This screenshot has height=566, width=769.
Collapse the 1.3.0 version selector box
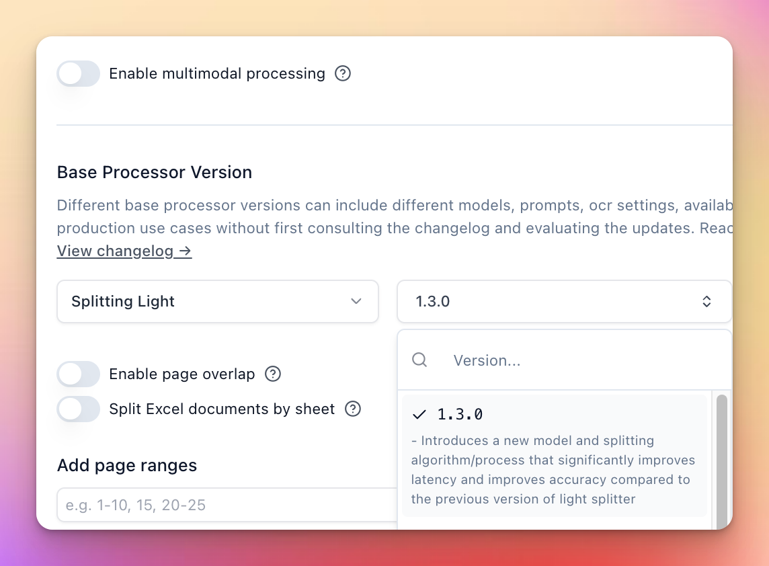click(564, 301)
